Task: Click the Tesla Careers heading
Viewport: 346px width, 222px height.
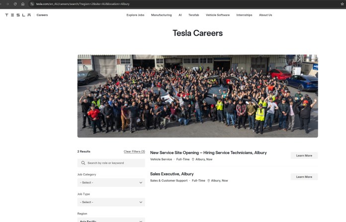Action: [198, 33]
